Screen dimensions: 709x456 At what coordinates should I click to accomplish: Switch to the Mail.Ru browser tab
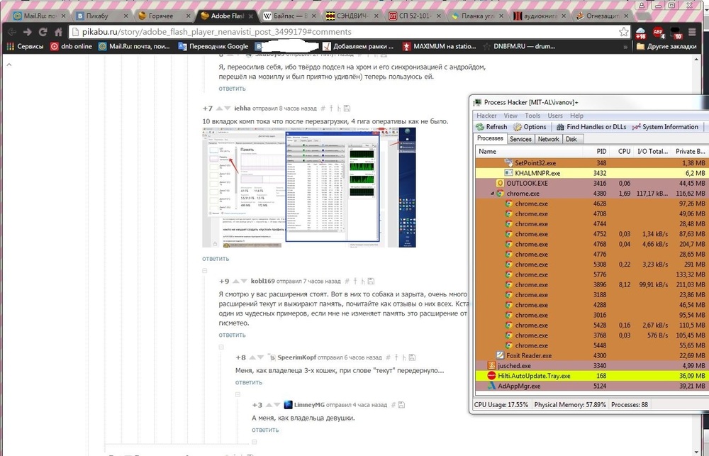point(39,16)
